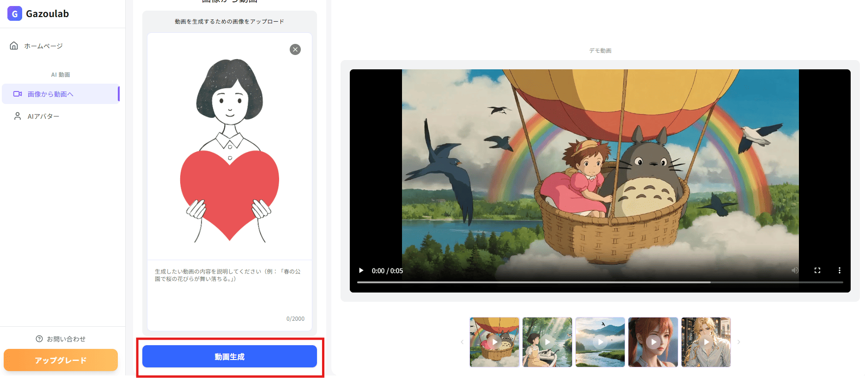Mute the demo video volume

point(795,270)
